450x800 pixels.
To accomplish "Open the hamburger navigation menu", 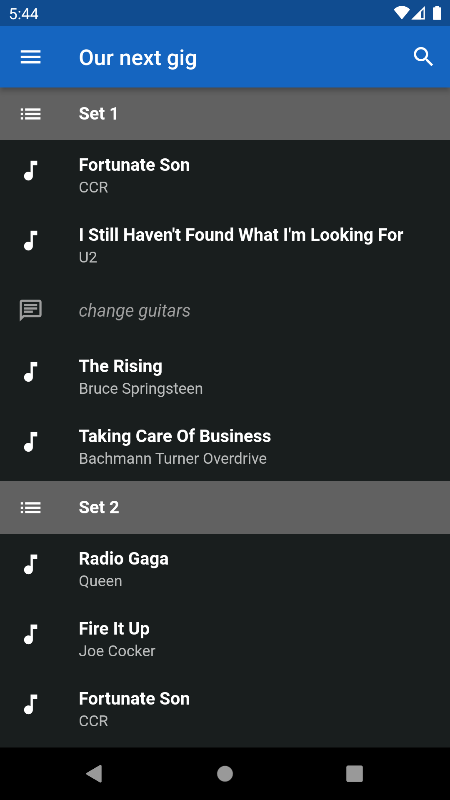I will pyautogui.click(x=30, y=57).
